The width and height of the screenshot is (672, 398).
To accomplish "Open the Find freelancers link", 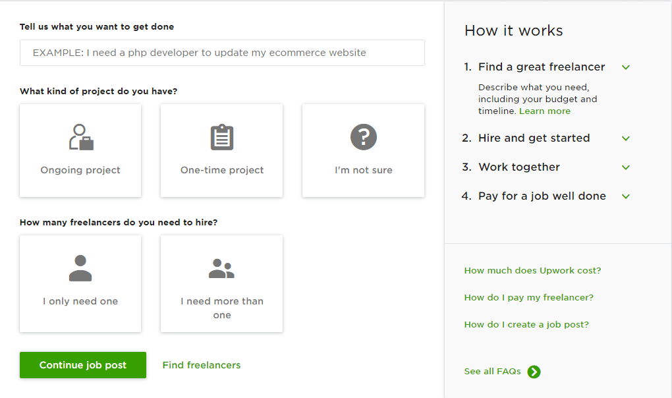I will tap(202, 365).
